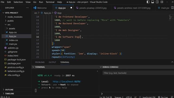This screenshot has height=98, width=174.
Task: Open Go menu
Action: [35, 2]
